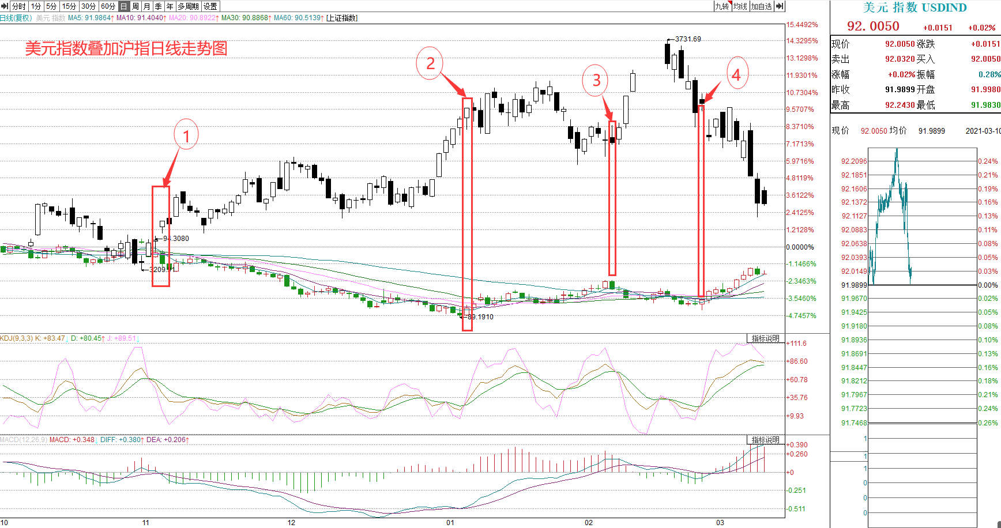Select the 30分 period tab
1001x528 pixels.
pyautogui.click(x=89, y=6)
